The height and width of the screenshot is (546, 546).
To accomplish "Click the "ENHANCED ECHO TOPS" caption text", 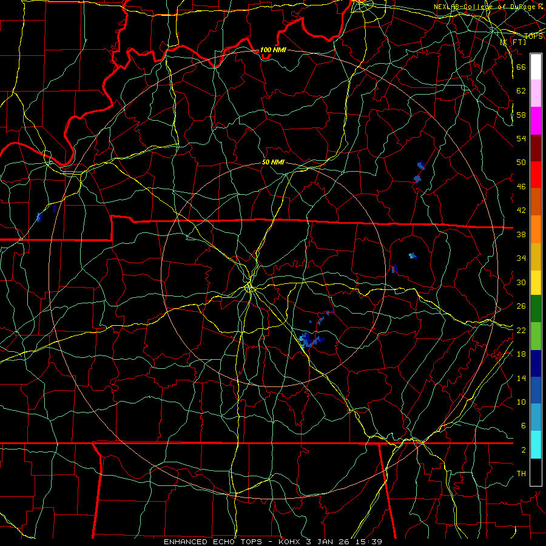I will [213, 542].
